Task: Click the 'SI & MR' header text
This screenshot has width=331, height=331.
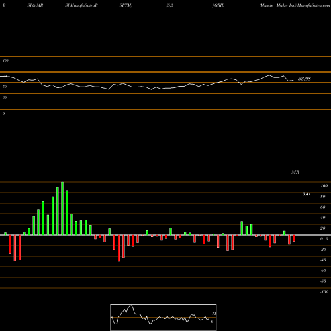Action: tap(35, 5)
